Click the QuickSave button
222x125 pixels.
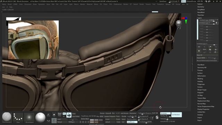[163, 1]
